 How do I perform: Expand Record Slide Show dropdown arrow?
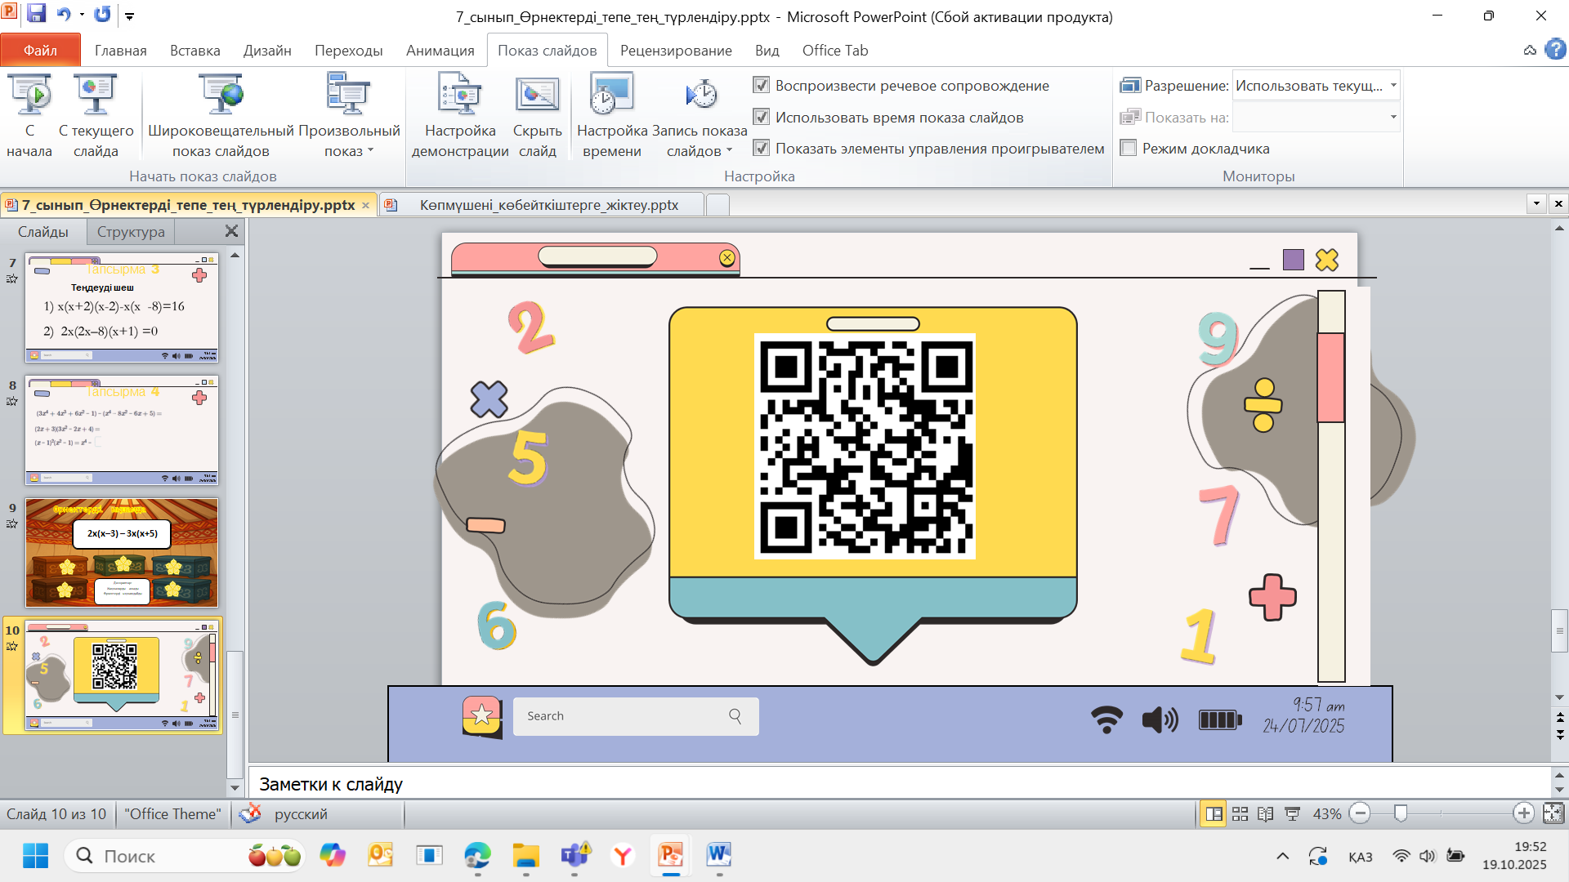729,151
